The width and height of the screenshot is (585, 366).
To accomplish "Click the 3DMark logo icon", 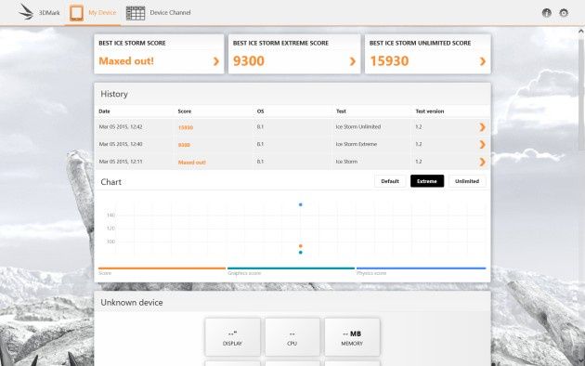I will [26, 12].
